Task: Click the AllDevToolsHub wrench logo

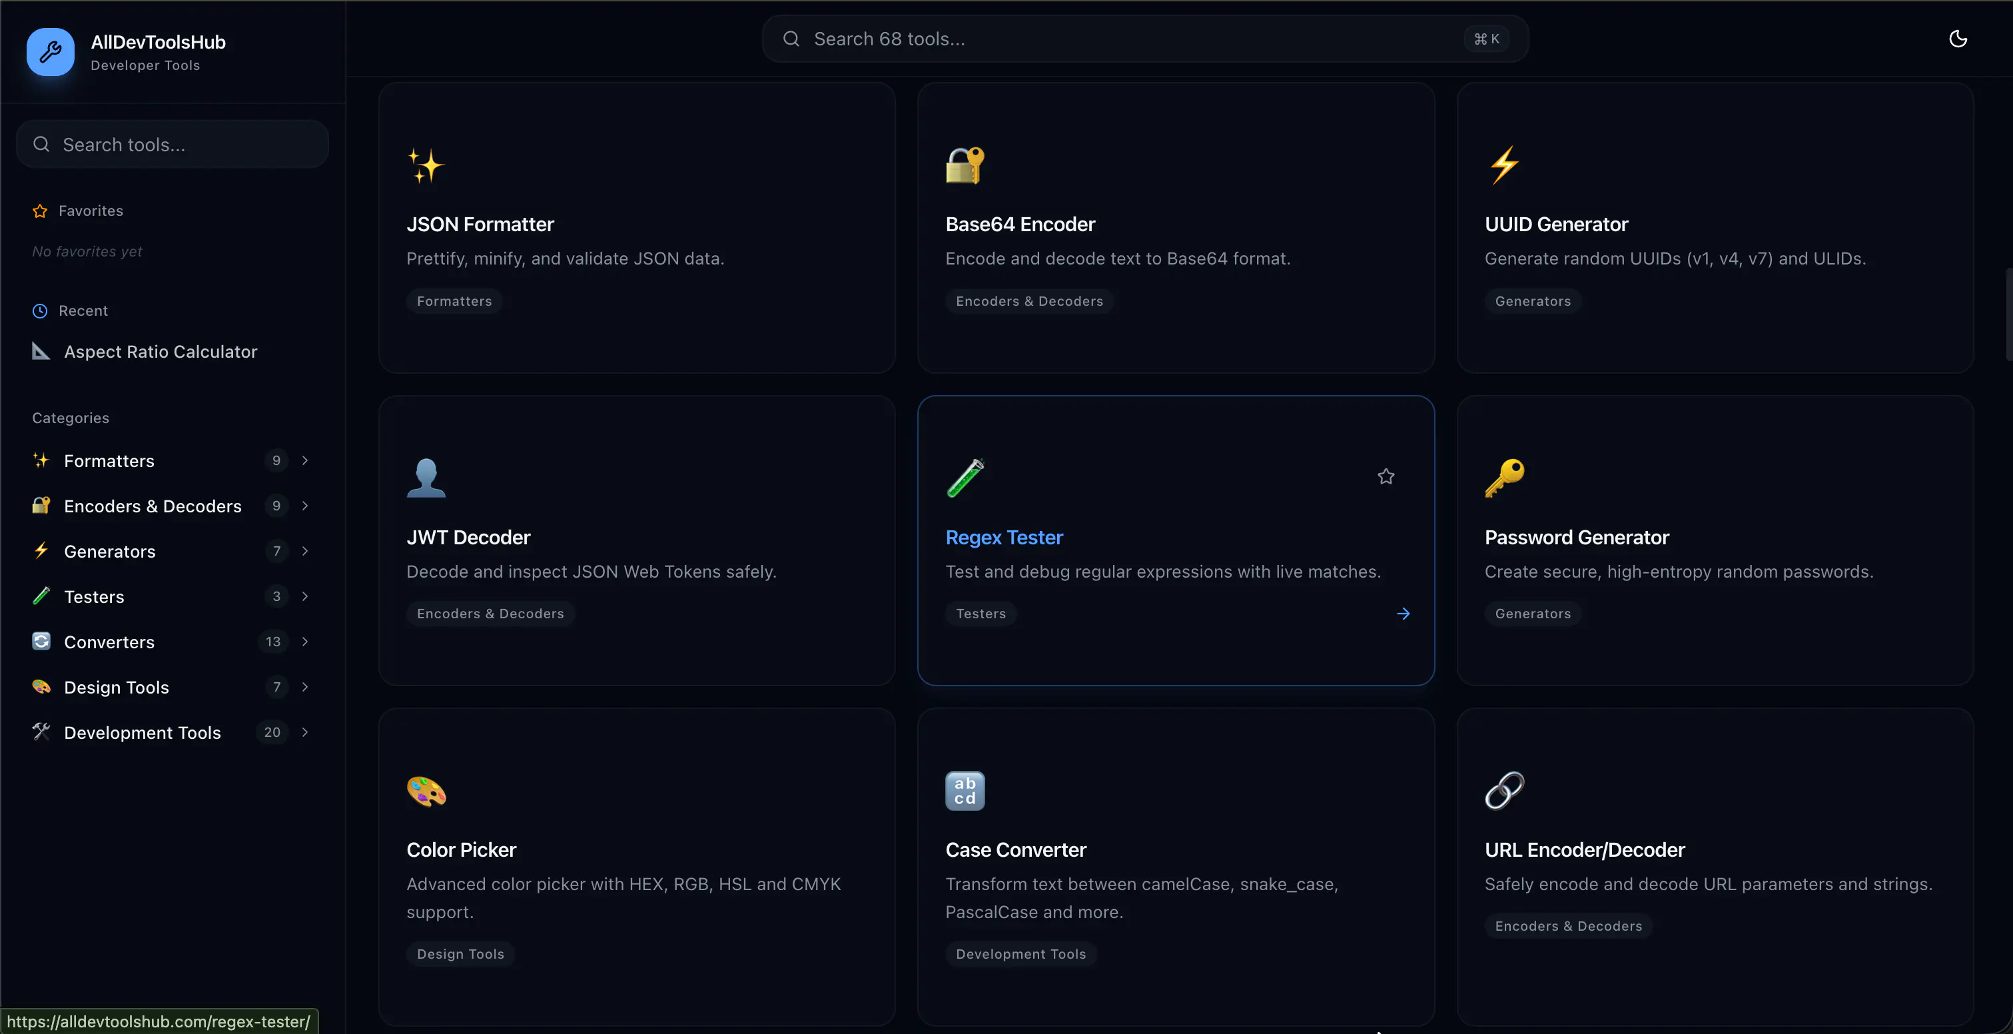Action: pyautogui.click(x=49, y=51)
